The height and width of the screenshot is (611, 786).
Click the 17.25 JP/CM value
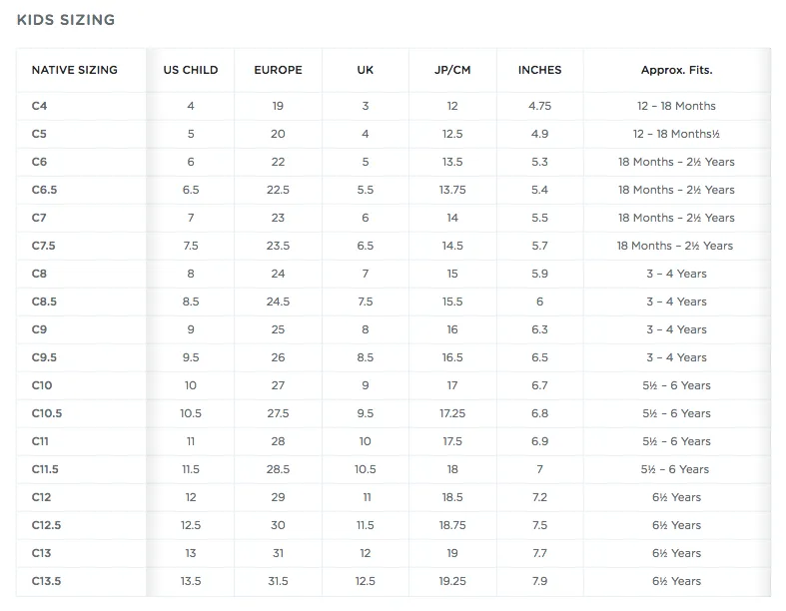click(452, 413)
